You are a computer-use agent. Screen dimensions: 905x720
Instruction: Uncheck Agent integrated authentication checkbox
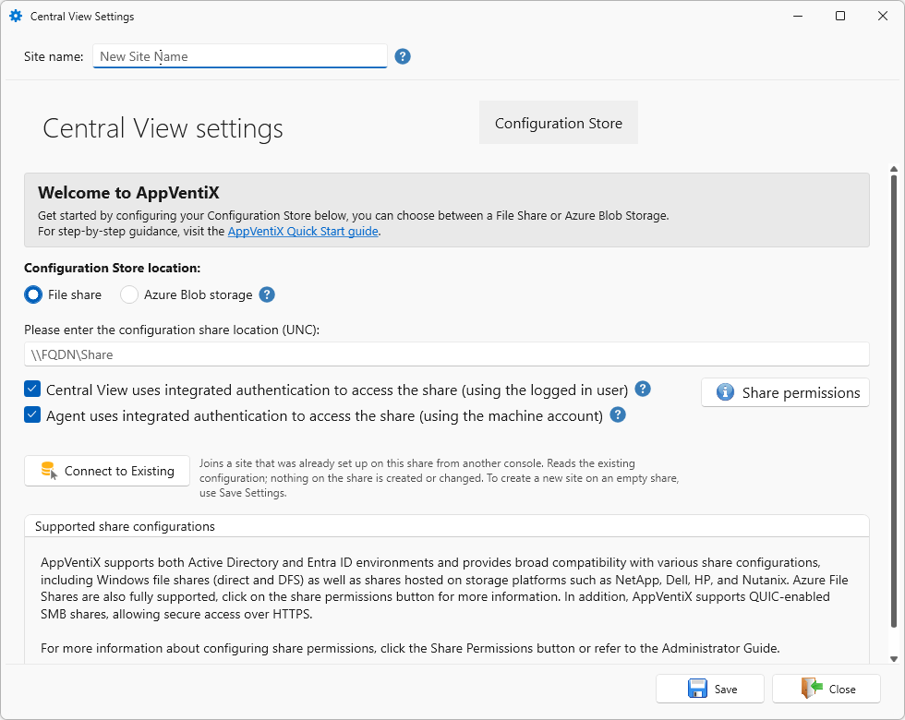pyautogui.click(x=32, y=414)
